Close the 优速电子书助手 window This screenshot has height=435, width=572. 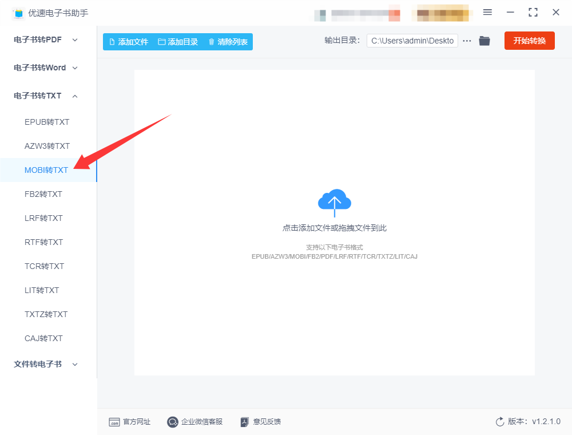coord(556,13)
